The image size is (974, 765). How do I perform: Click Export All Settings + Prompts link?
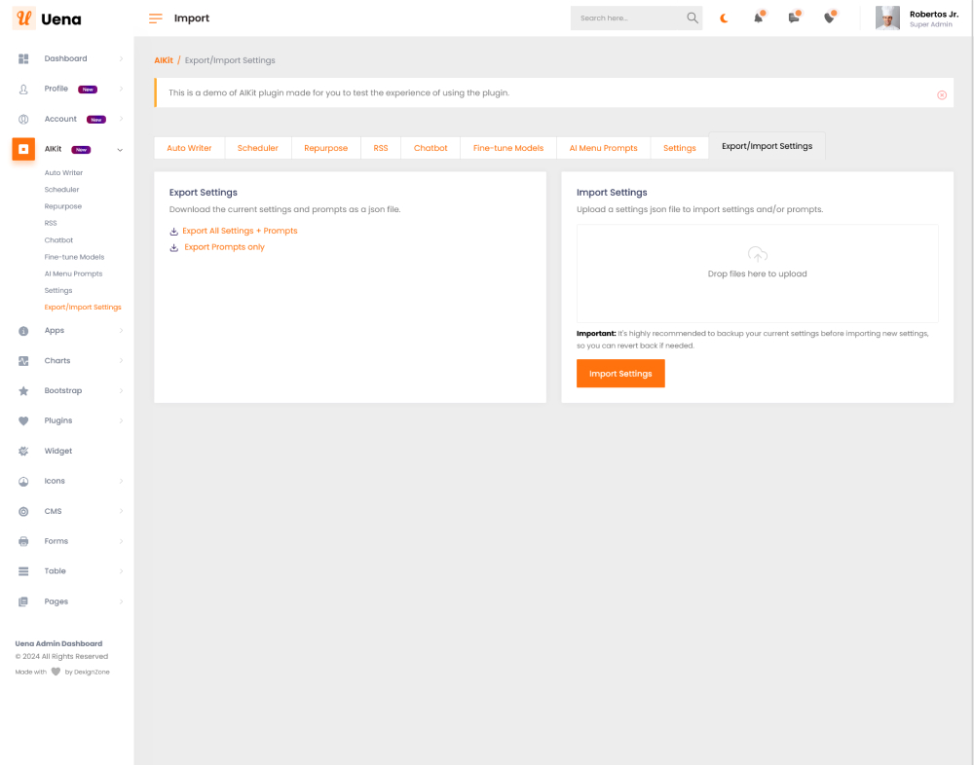240,231
